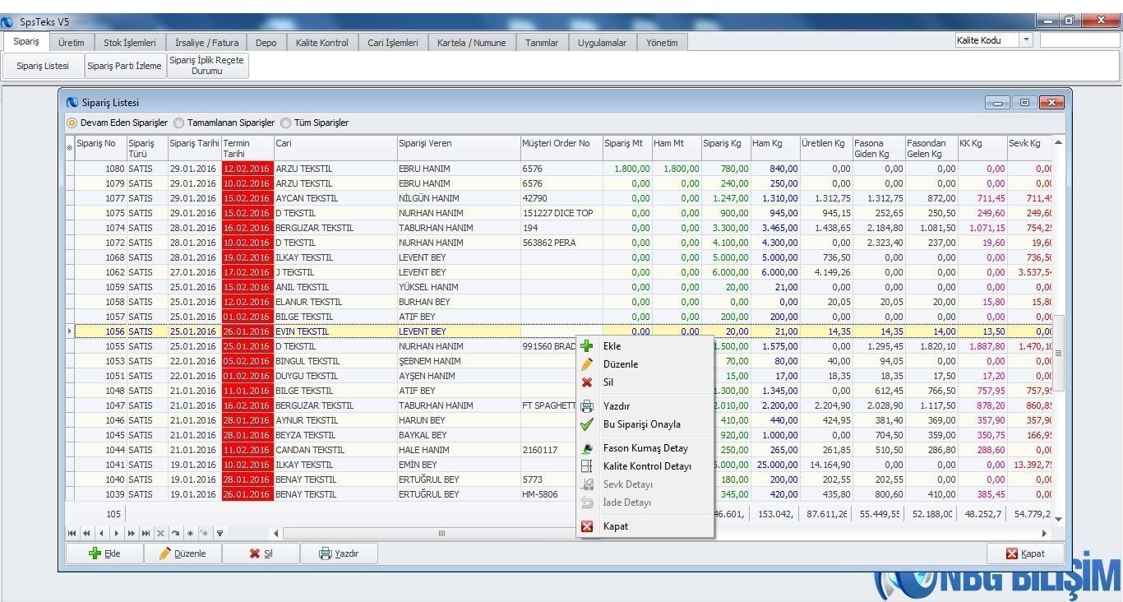Jump to last record in navigator
This screenshot has height=602, width=1123.
146,533
